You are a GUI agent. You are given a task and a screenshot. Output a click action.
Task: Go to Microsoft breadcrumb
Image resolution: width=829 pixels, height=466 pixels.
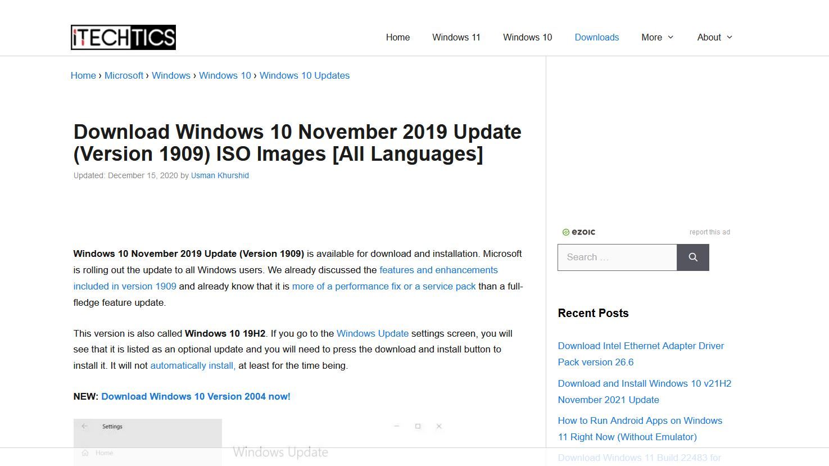pyautogui.click(x=124, y=75)
